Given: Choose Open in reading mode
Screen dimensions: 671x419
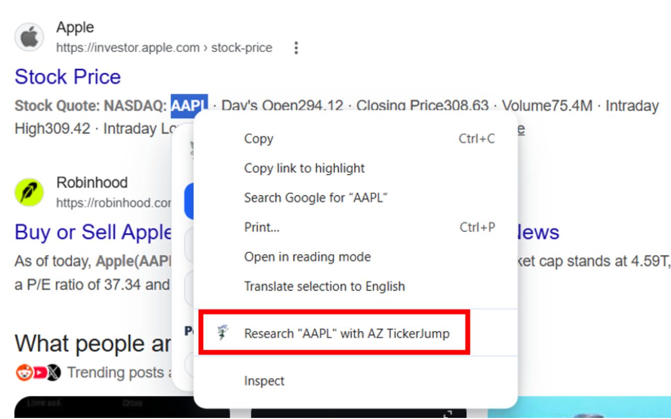Looking at the screenshot, I should [355, 257].
